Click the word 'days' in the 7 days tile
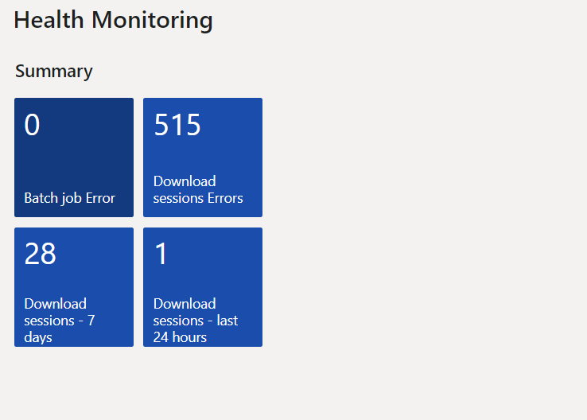 click(x=38, y=337)
